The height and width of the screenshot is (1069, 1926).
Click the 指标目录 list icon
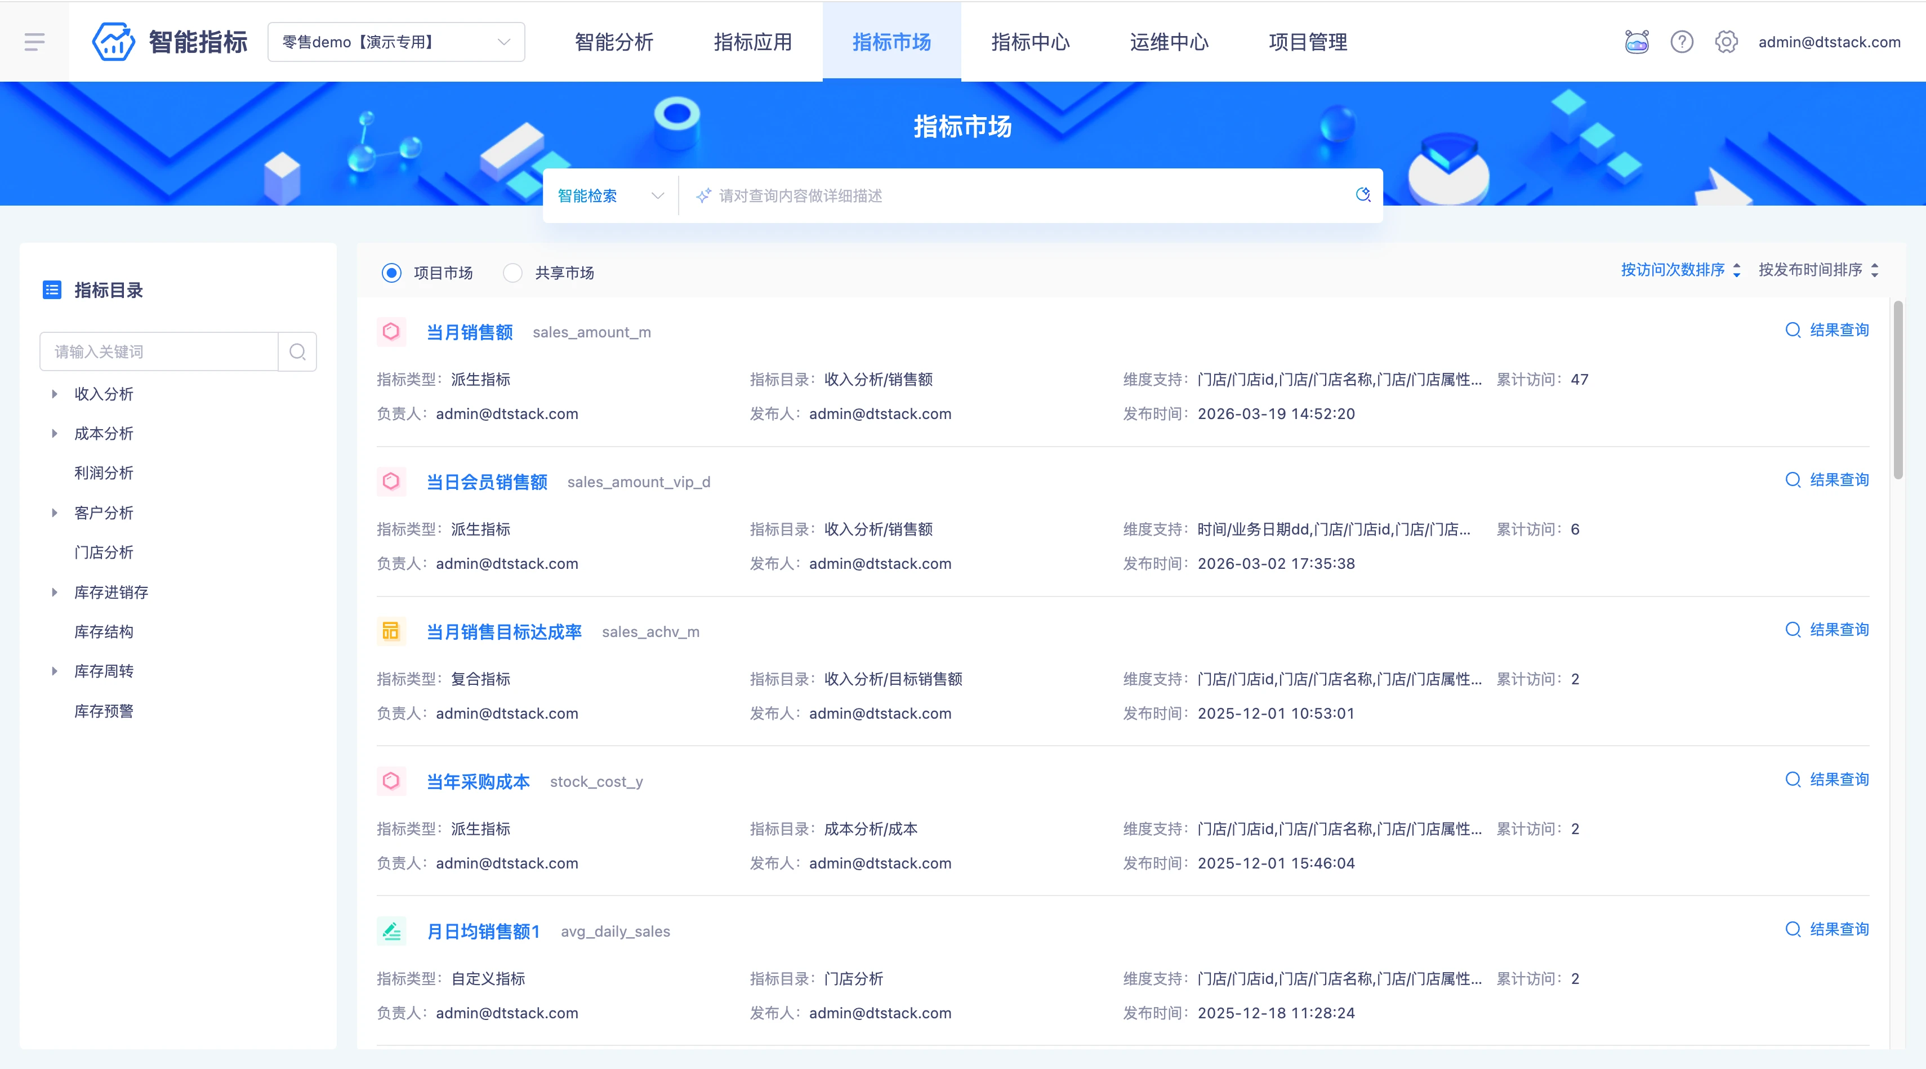(52, 290)
